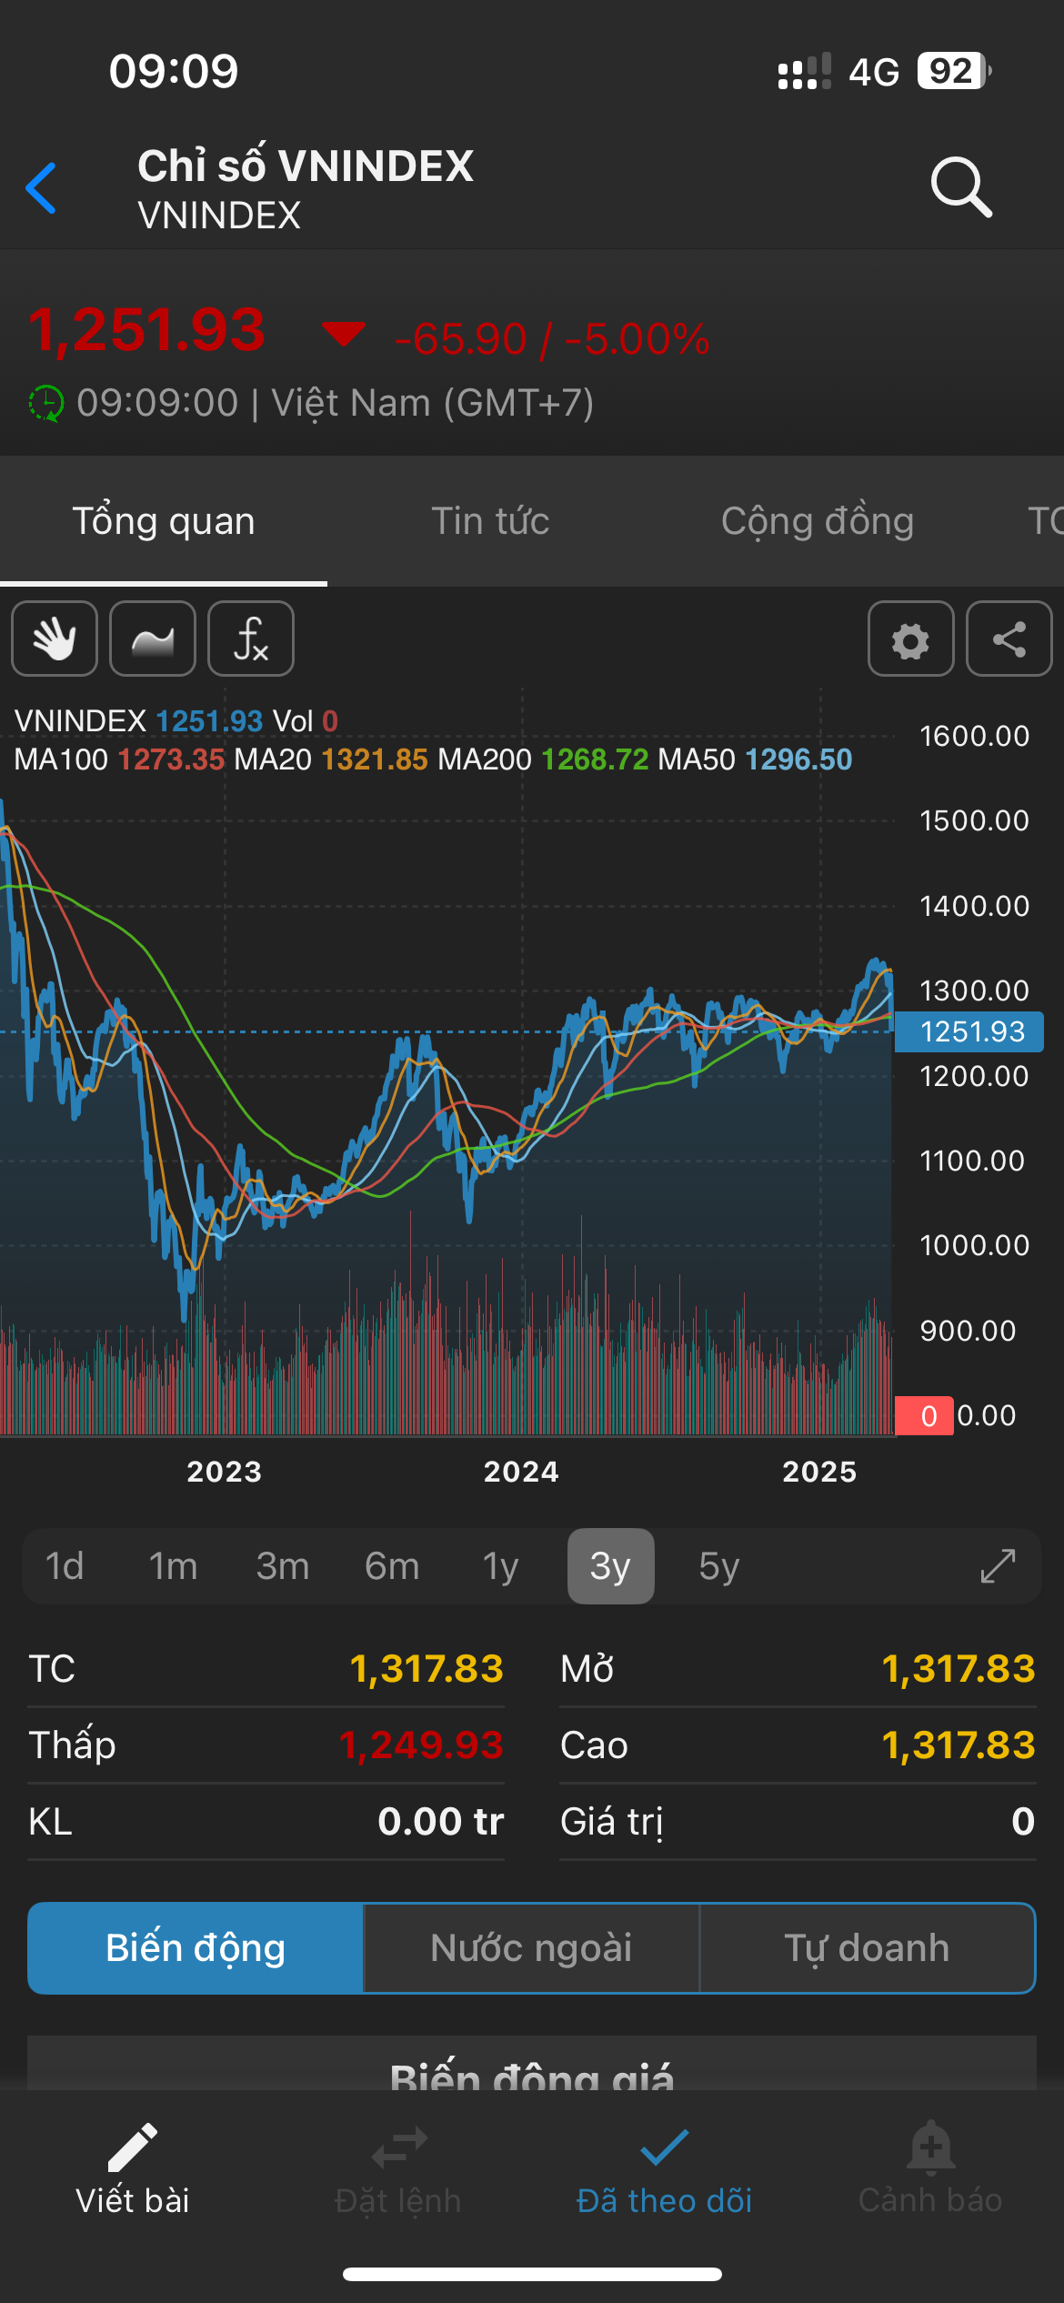This screenshot has width=1064, height=2303.
Task: Share the VNINDEX chart
Action: 1009,639
